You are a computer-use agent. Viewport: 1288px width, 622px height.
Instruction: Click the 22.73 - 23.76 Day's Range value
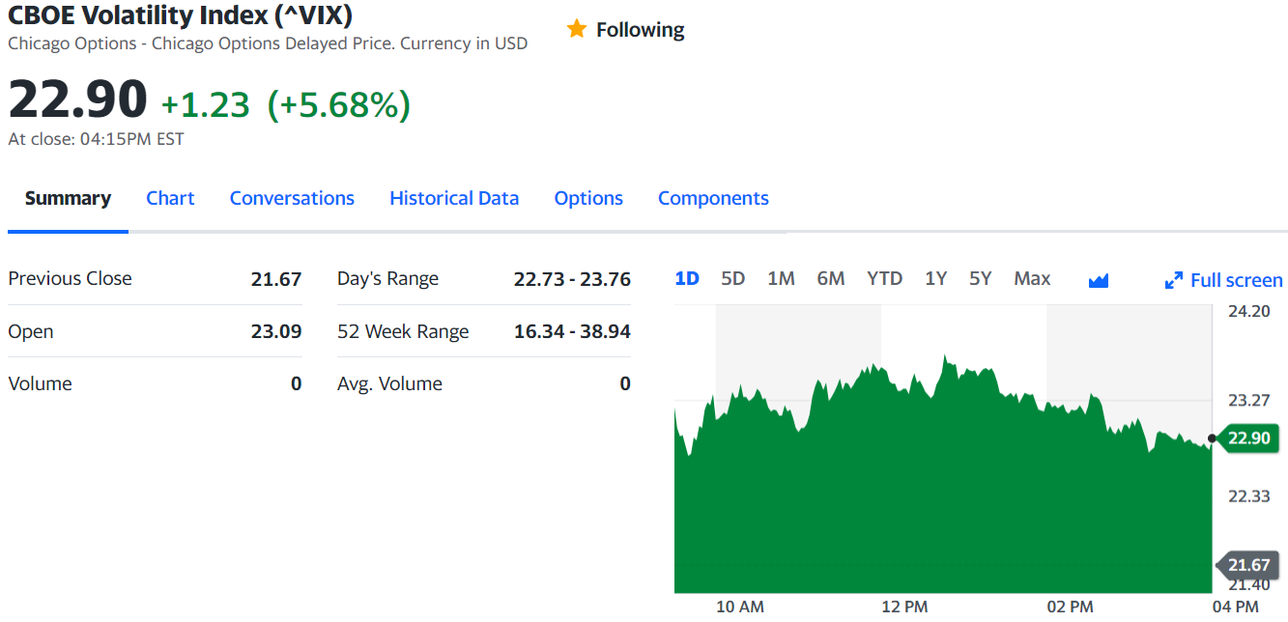click(x=572, y=279)
